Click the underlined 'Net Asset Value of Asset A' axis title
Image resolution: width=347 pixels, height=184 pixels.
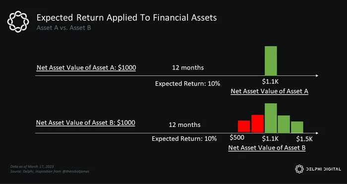click(269, 91)
